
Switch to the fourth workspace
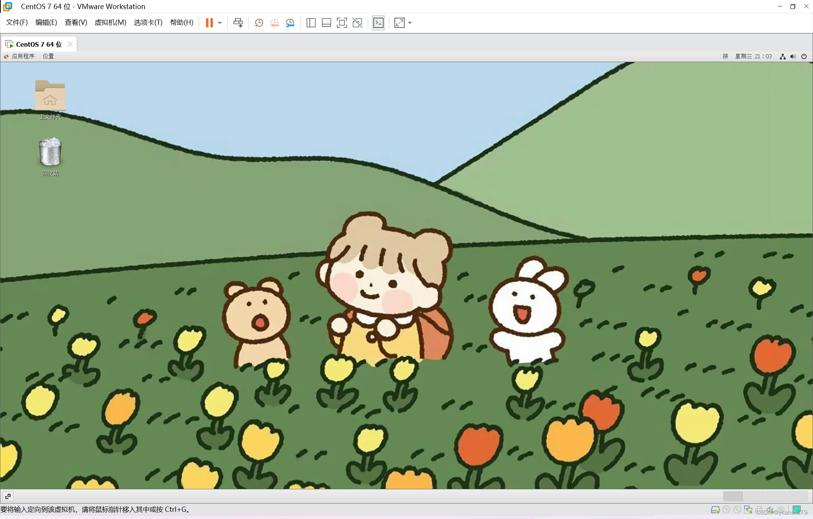pos(798,496)
